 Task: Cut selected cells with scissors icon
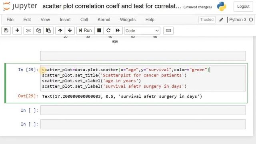[28, 30]
